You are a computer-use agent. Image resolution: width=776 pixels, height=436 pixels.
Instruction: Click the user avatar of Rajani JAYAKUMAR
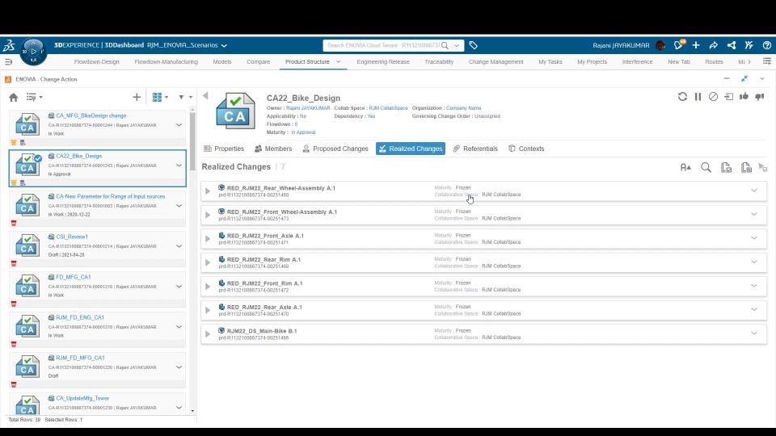tap(660, 45)
